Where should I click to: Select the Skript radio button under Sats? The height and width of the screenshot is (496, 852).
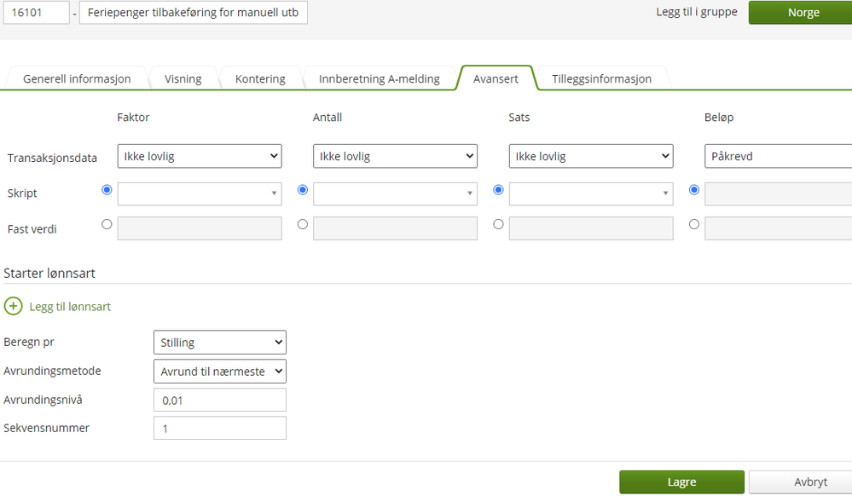point(498,189)
